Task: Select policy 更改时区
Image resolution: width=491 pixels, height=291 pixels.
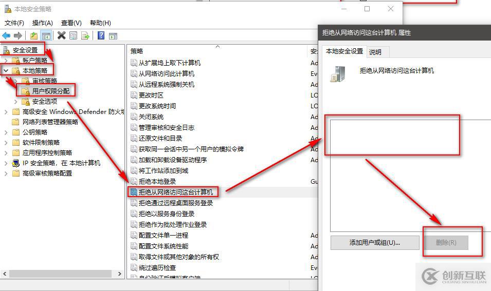Action: coord(151,95)
